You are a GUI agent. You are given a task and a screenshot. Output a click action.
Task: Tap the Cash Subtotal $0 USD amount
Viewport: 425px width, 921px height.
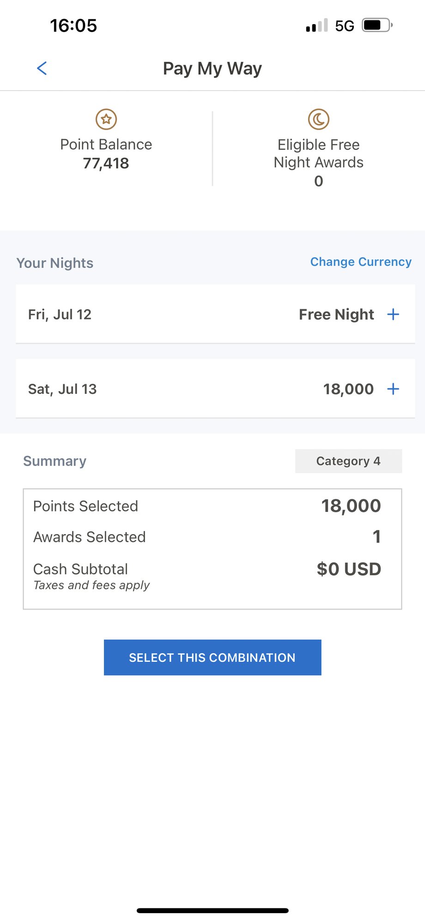pos(349,569)
